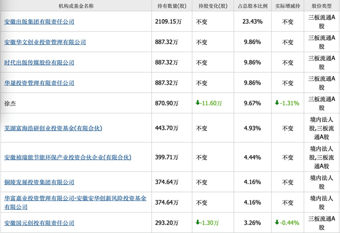
Task: Select the 徐杰 shareholder name
Action: [x=10, y=104]
